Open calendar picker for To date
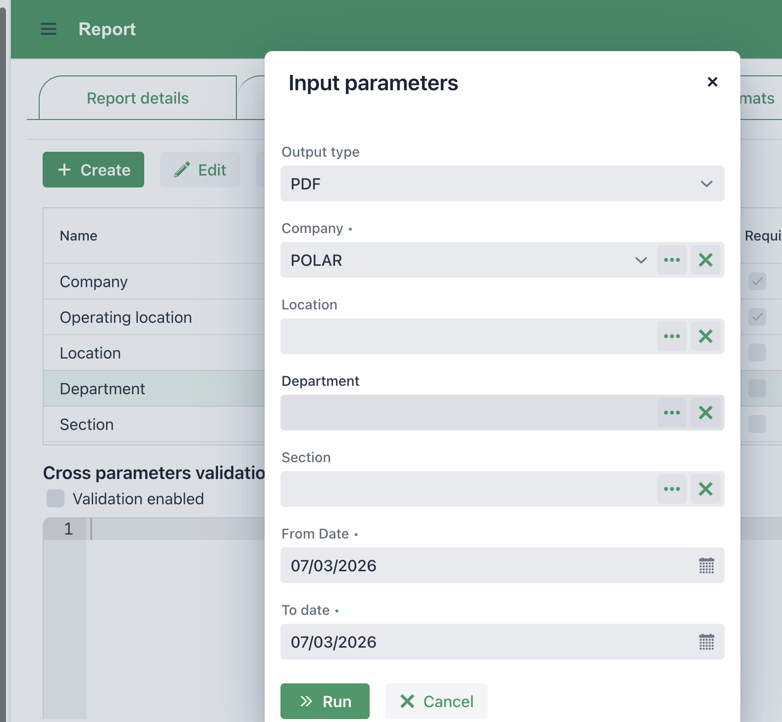Viewport: 782px width, 722px height. pyautogui.click(x=706, y=642)
